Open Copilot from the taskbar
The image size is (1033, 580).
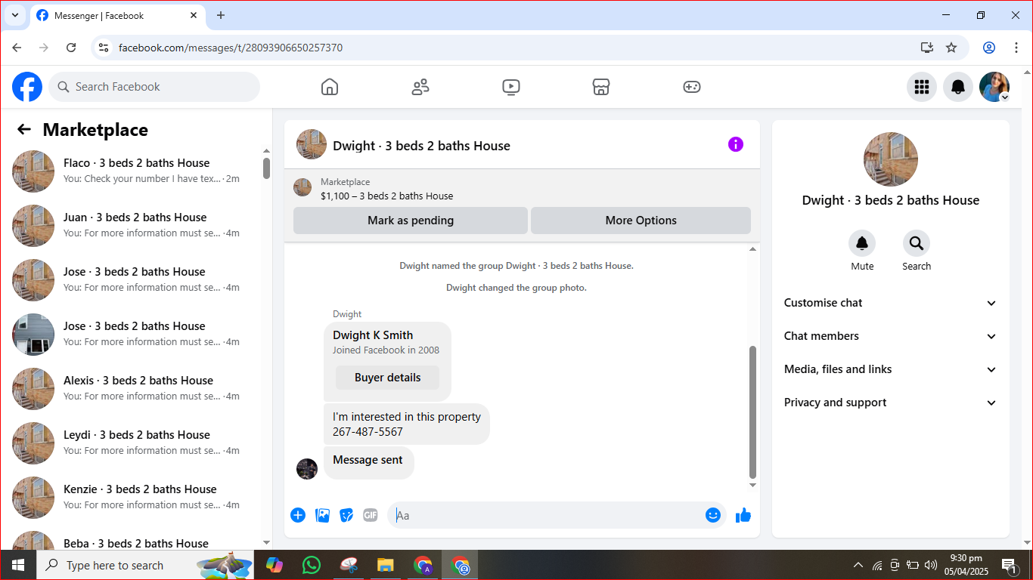click(274, 565)
